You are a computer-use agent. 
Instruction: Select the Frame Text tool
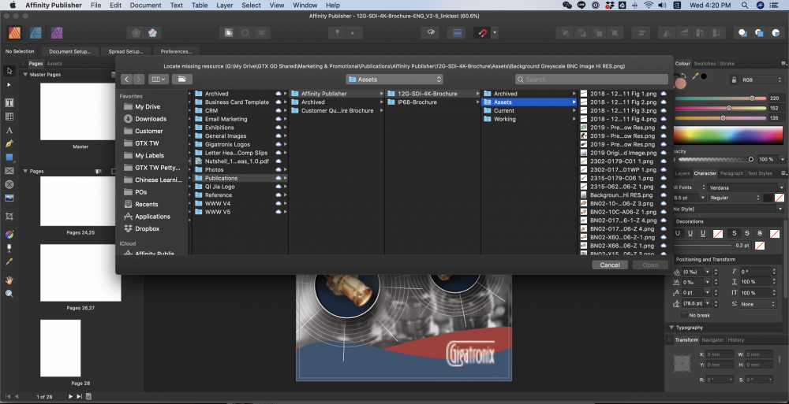(9, 102)
